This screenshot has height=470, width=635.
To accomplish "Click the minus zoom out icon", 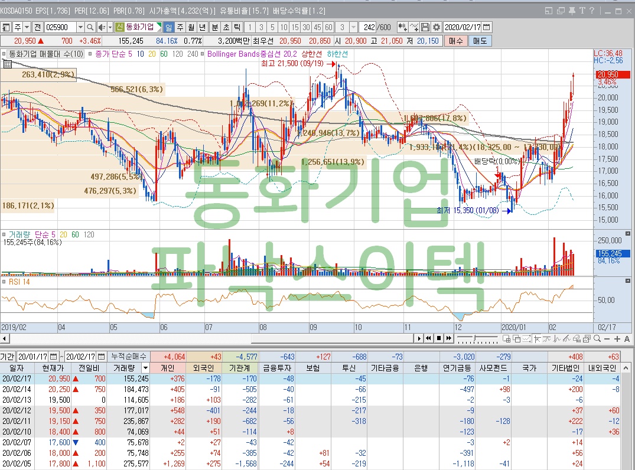I will (607, 339).
